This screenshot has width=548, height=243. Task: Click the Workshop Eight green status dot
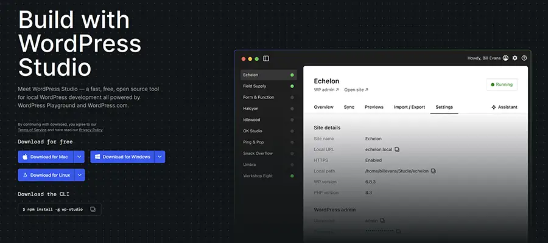[292, 176]
